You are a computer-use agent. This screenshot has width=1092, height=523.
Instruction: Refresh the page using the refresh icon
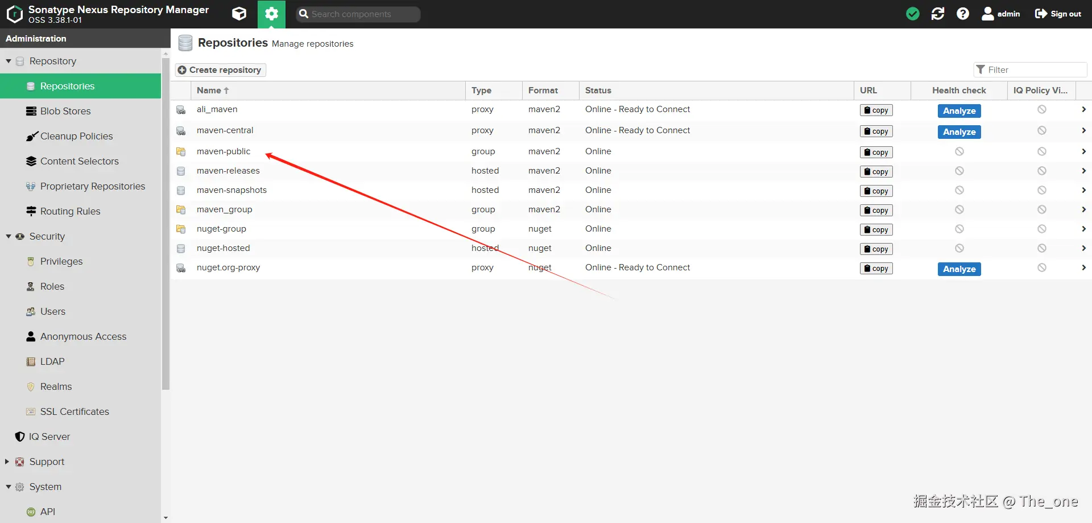tap(938, 14)
